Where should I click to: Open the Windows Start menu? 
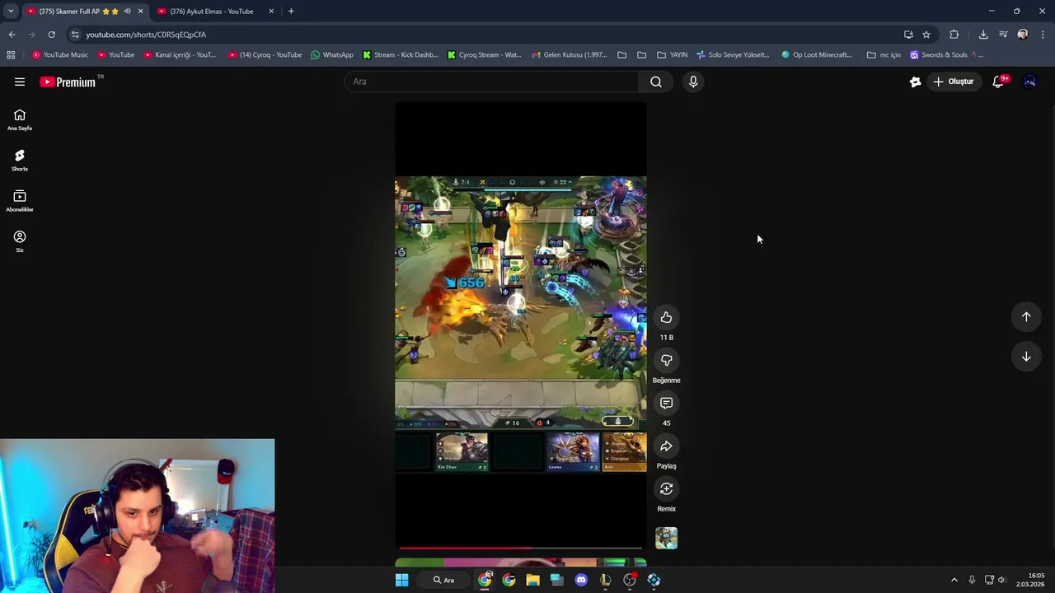coord(401,580)
